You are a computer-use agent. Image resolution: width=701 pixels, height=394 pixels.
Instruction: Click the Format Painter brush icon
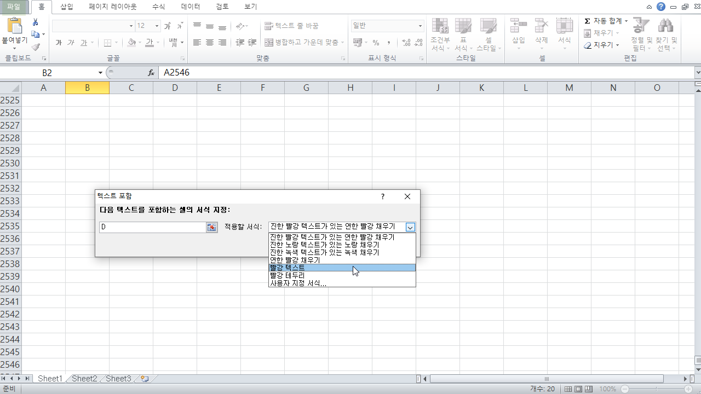(x=36, y=47)
